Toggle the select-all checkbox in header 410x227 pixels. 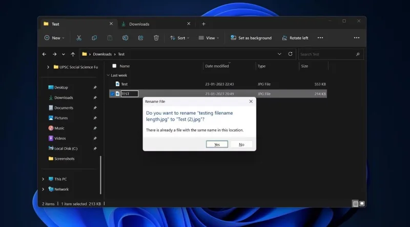point(114,66)
